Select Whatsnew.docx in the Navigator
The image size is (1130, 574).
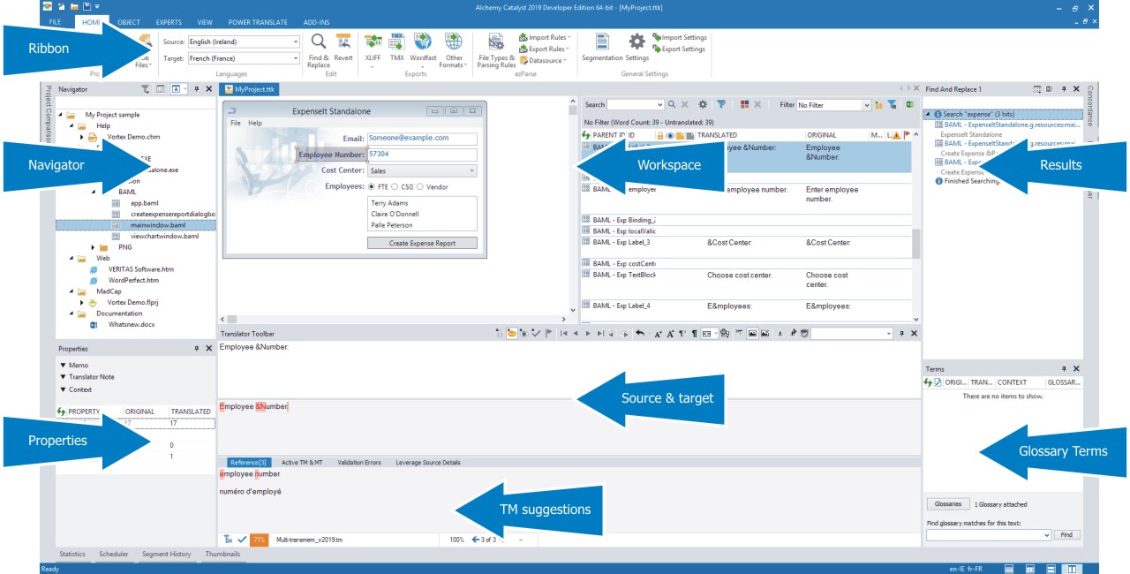131,325
